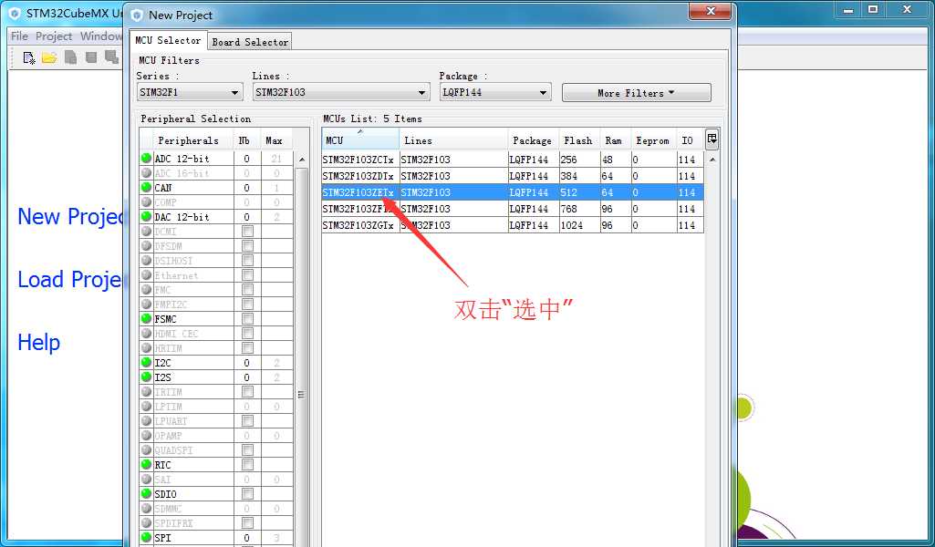Click the green status dot beside CAN
This screenshot has height=547, width=935.
click(x=146, y=188)
